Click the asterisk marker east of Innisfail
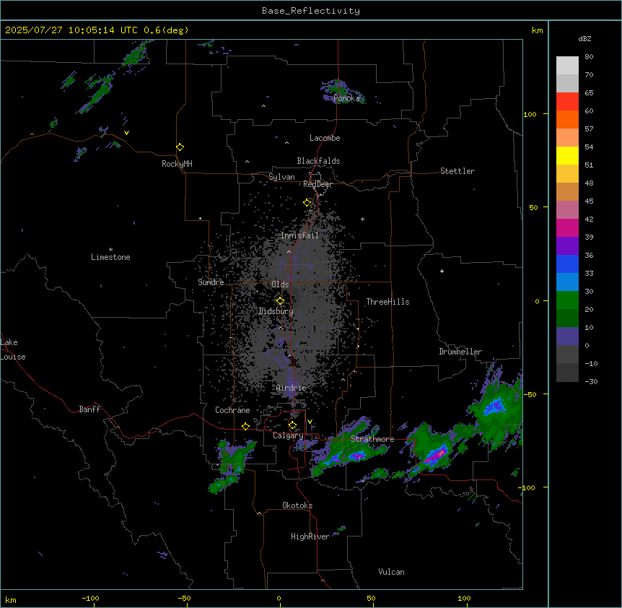 coord(362,220)
